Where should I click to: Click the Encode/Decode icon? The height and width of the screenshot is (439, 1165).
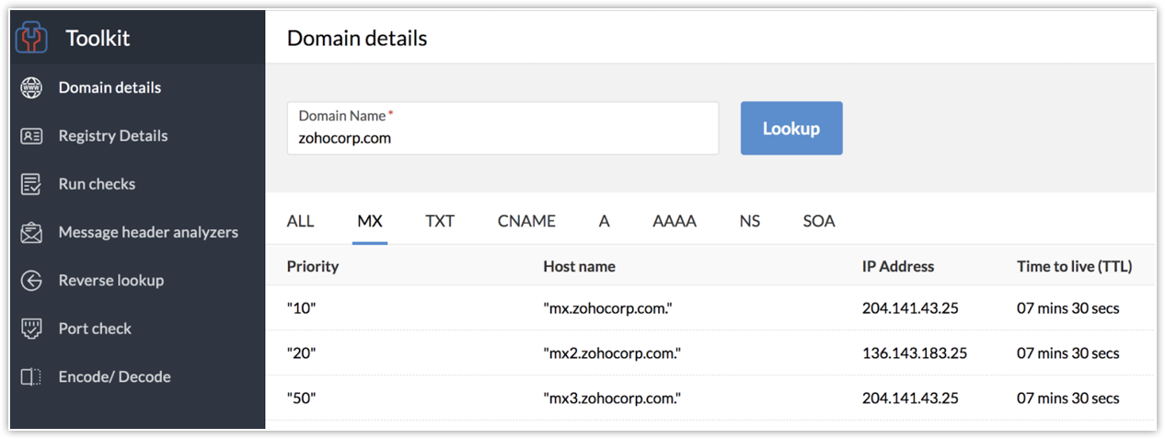(31, 376)
